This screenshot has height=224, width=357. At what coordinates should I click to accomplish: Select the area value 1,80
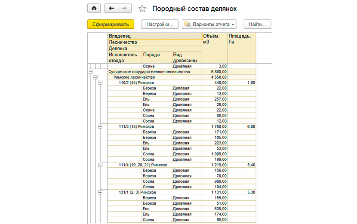(242, 83)
